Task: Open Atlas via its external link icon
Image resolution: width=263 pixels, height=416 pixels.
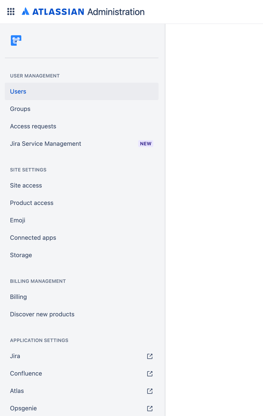Action: pos(150,391)
